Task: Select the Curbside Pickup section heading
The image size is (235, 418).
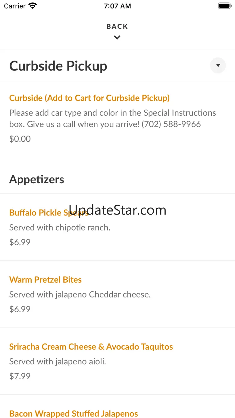Action: pyautogui.click(x=58, y=66)
